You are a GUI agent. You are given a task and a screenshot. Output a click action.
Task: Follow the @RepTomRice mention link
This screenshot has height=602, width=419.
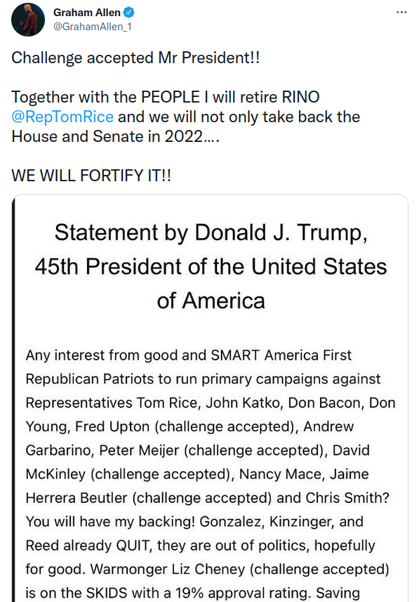pyautogui.click(x=62, y=117)
